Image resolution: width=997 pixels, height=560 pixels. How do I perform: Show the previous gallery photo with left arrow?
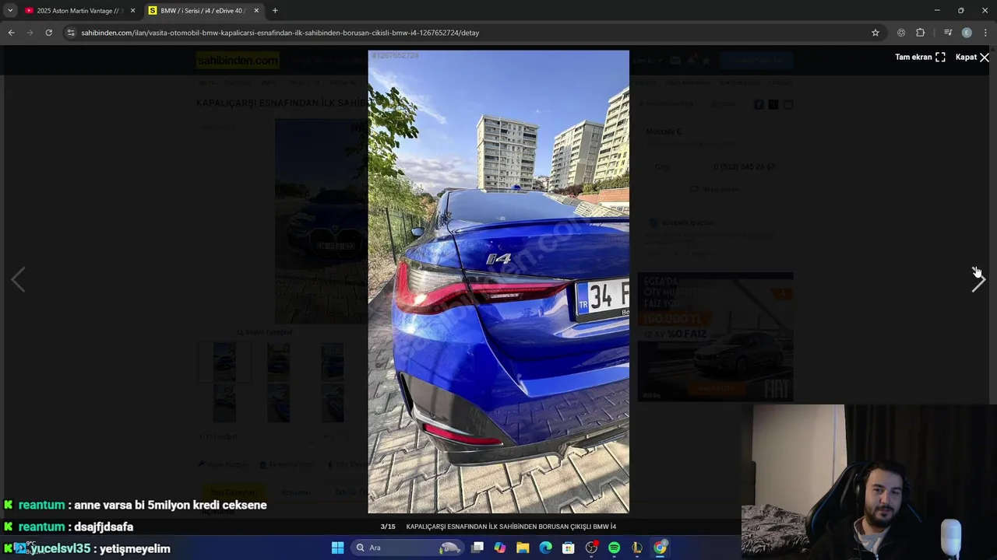click(18, 280)
